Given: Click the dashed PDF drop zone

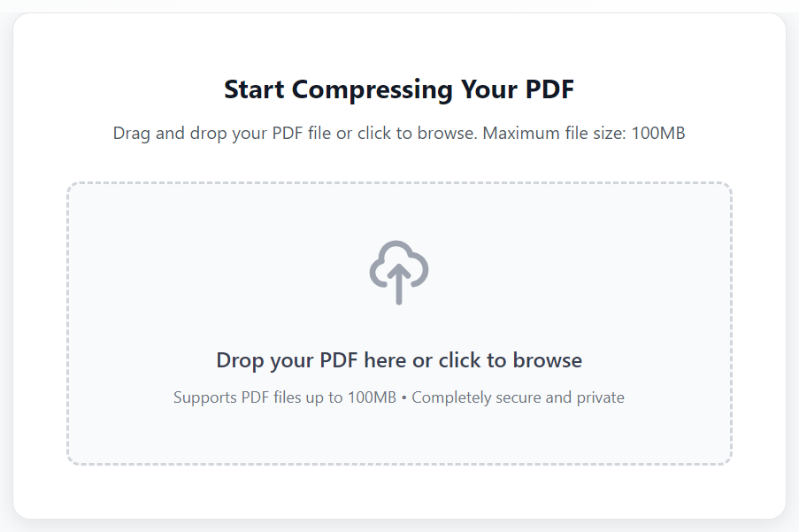Looking at the screenshot, I should (399, 323).
